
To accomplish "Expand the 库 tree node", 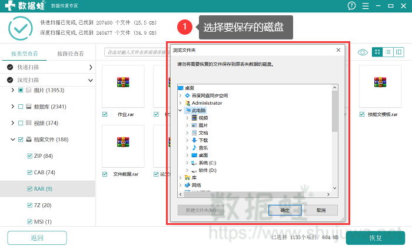I will tap(180, 178).
